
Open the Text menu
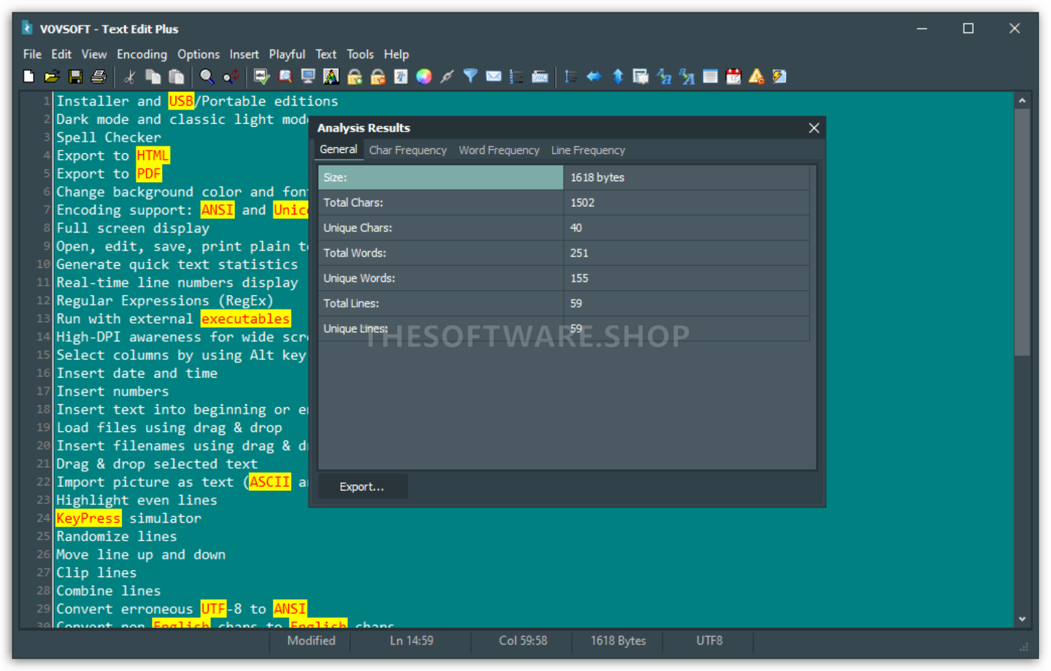pos(325,54)
